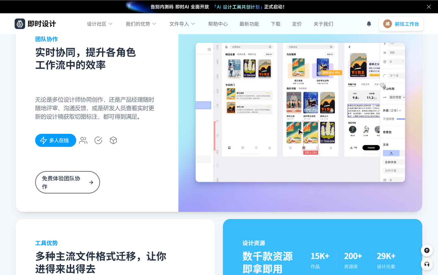Open the headset customer support icon

tap(427, 264)
